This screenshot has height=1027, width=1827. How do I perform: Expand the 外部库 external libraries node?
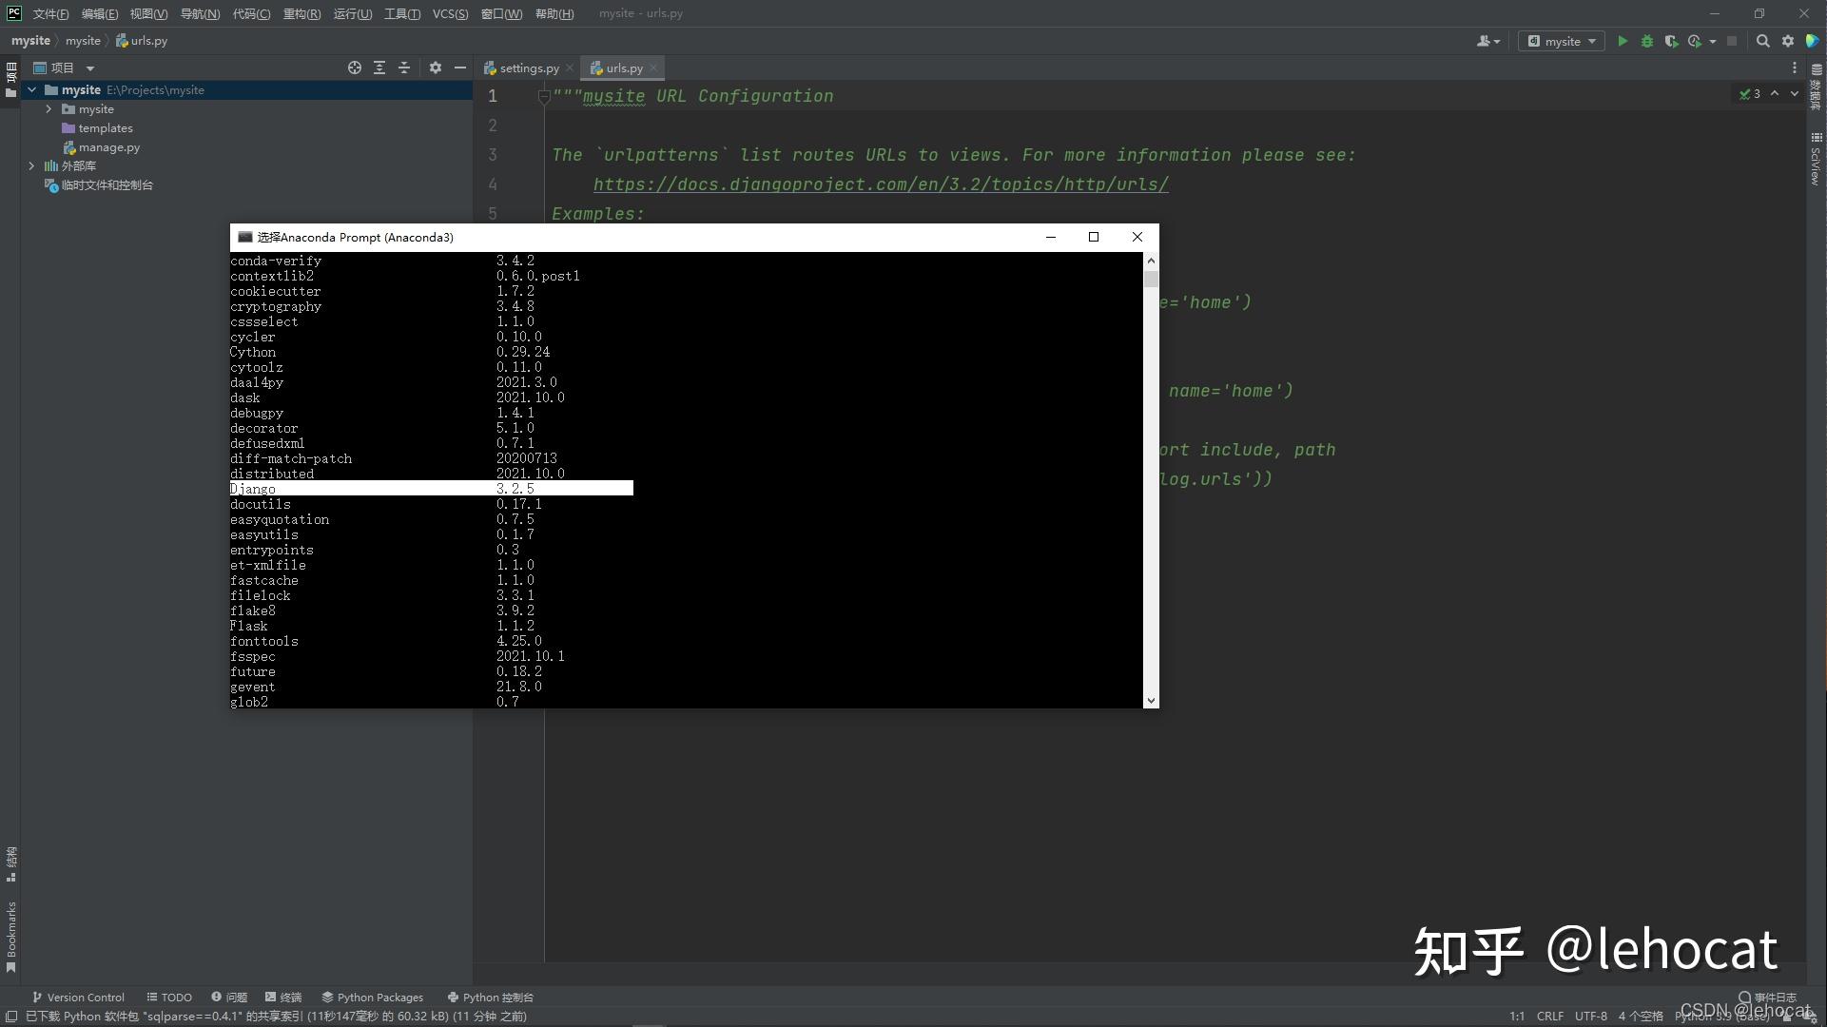[31, 165]
